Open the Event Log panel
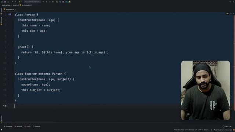Image resolution: width=235 pixels, height=132 pixels. point(227,126)
